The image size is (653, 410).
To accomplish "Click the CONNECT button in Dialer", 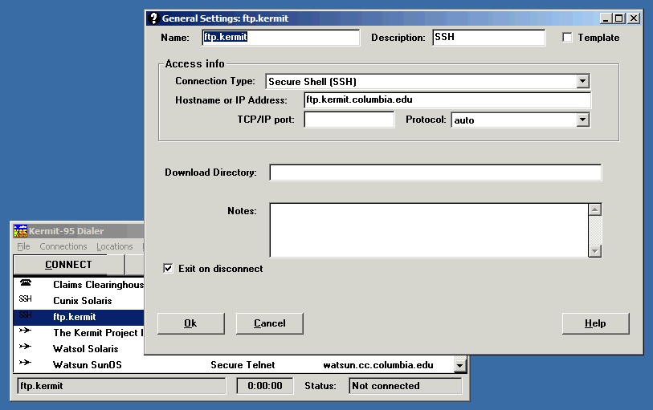I will tap(69, 265).
